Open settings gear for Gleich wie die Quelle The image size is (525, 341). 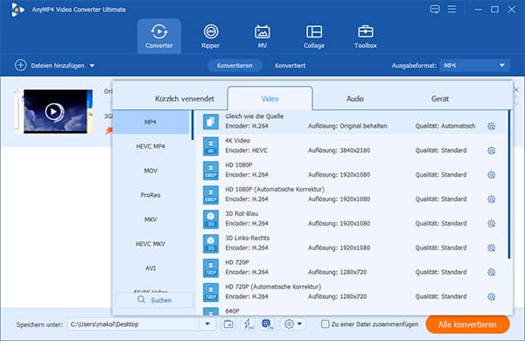(491, 126)
